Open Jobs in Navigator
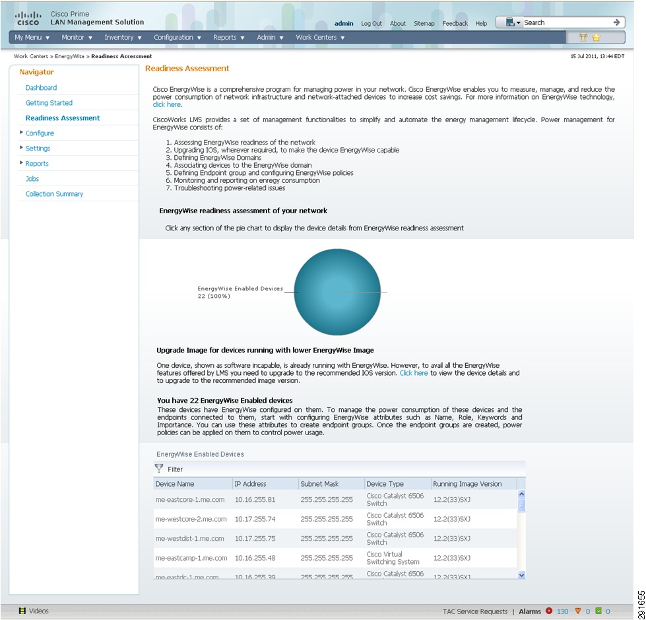The width and height of the screenshot is (646, 620). pos(32,178)
